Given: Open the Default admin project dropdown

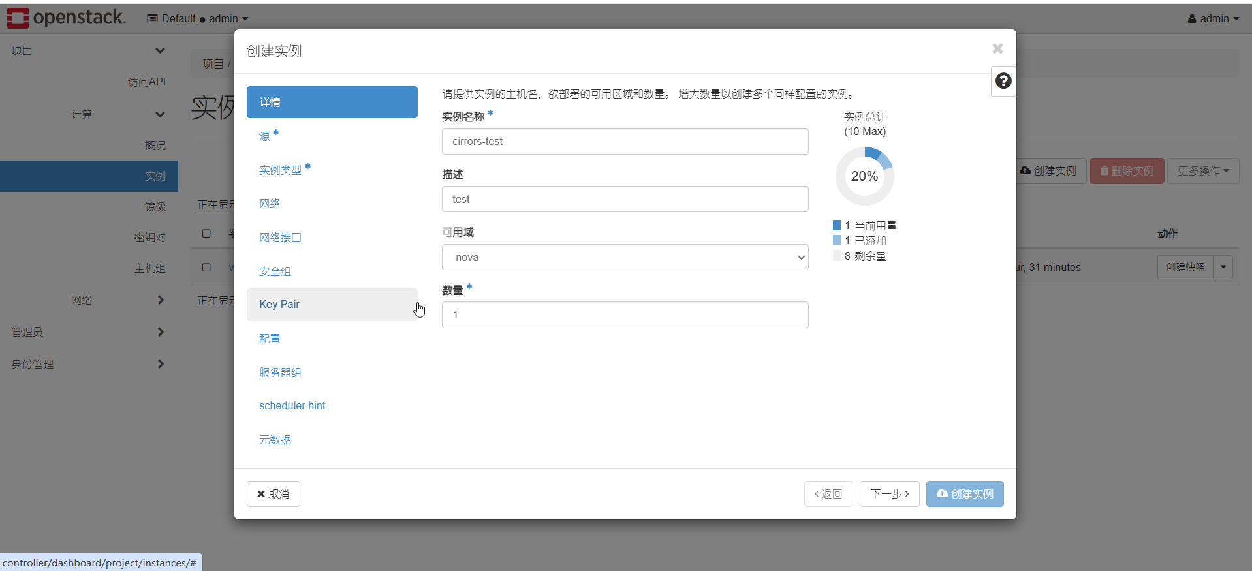Looking at the screenshot, I should point(197,18).
